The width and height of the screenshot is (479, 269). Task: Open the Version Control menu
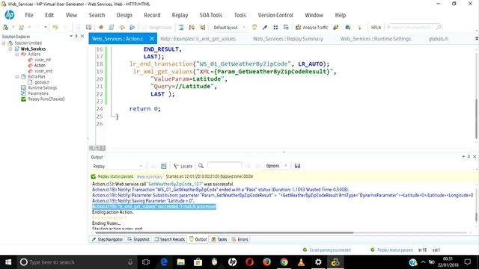pos(275,15)
